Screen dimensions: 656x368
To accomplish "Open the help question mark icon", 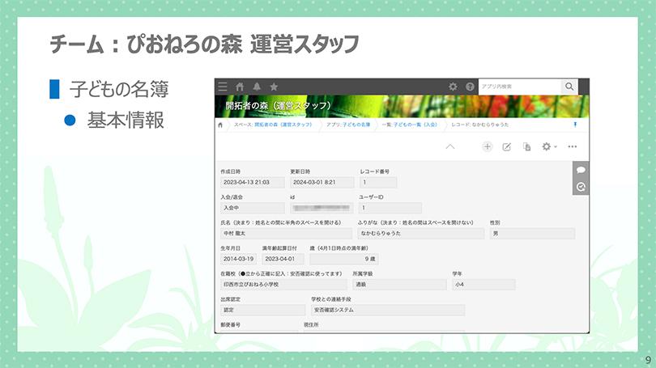I will pos(470,87).
